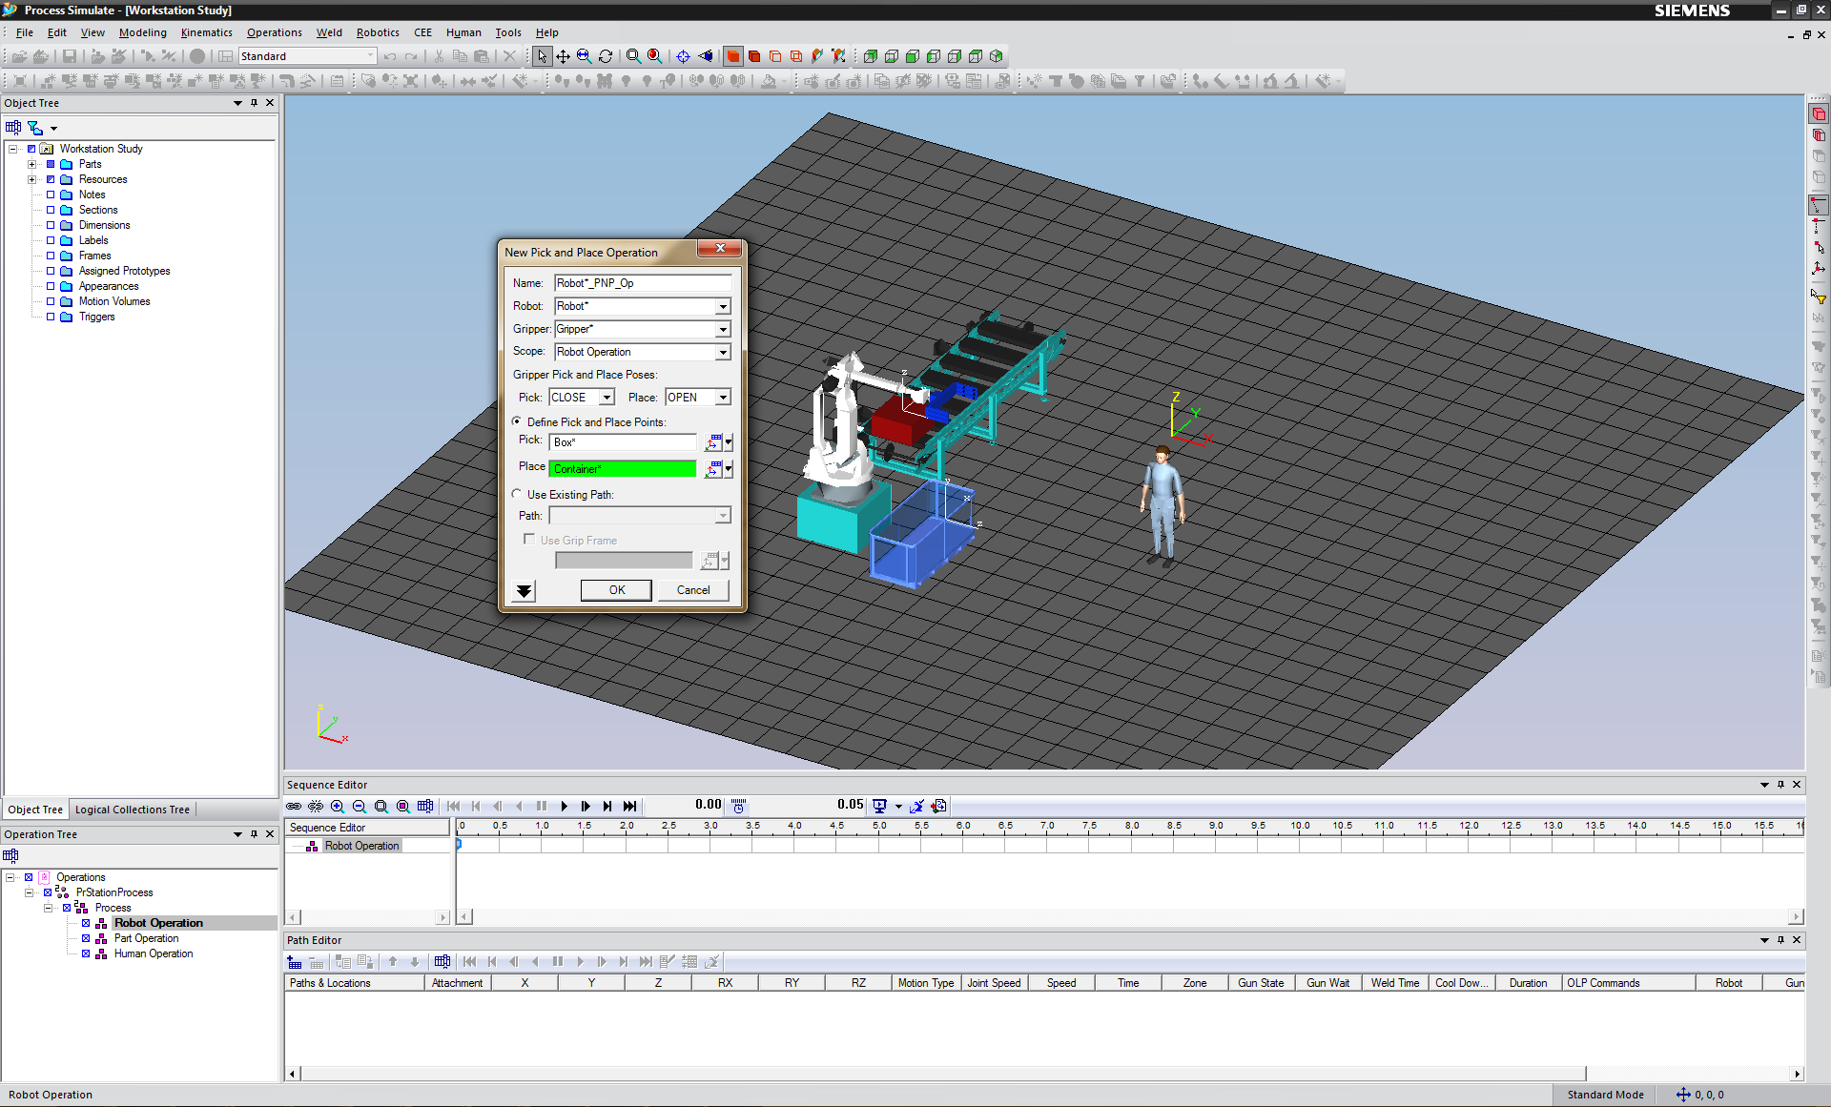Select the Define Pick and Place Points option
The image size is (1831, 1107).
click(517, 421)
